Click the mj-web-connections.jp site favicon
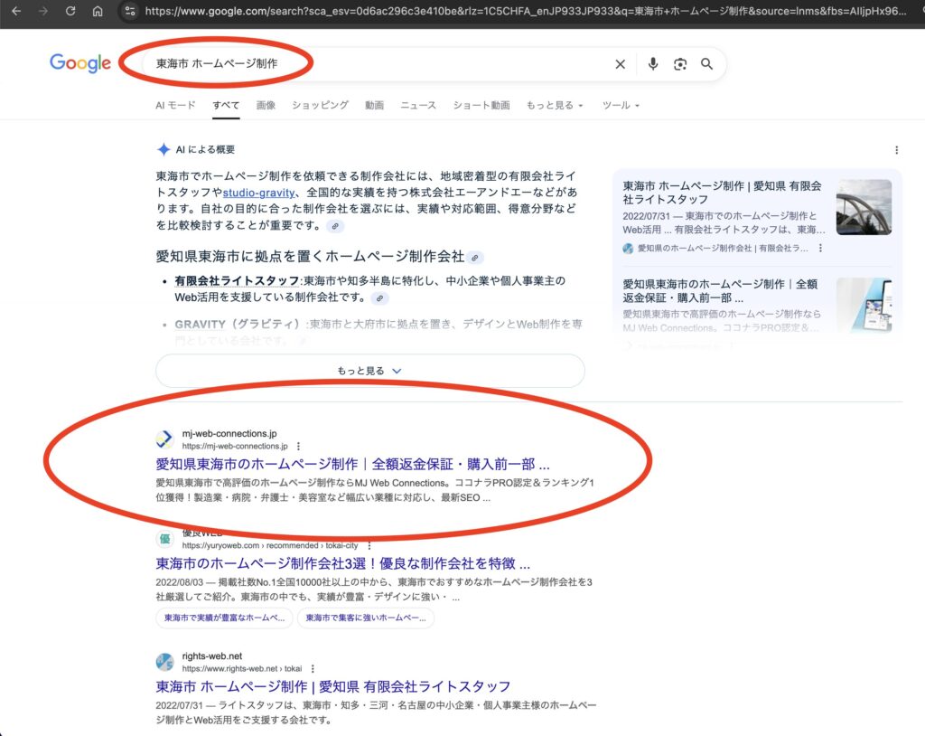 tap(164, 439)
